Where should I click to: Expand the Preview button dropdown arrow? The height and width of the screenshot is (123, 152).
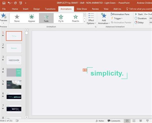click(x=4, y=23)
